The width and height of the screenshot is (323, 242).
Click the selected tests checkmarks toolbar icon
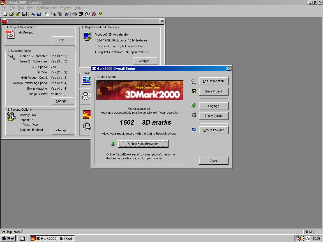pyautogui.click(x=54, y=14)
